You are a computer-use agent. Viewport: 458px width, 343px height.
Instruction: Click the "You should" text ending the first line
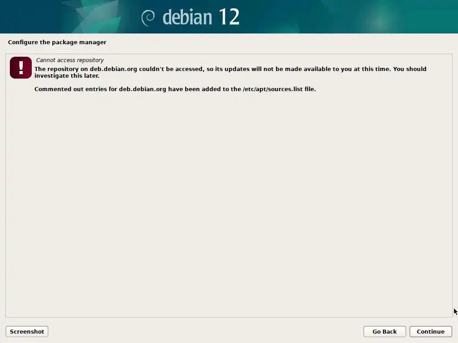tap(410, 69)
